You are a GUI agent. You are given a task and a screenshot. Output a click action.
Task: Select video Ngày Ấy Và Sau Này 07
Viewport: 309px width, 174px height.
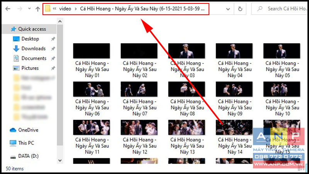[x=139, y=99]
